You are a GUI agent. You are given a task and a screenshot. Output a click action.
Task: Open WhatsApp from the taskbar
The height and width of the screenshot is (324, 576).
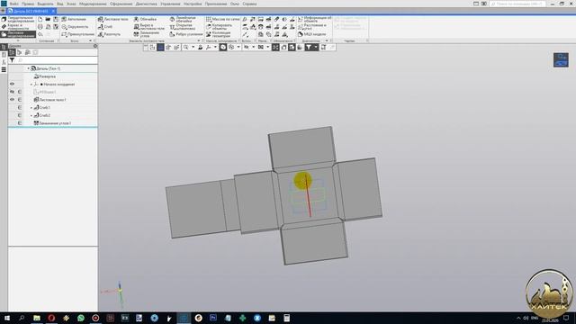point(81,318)
